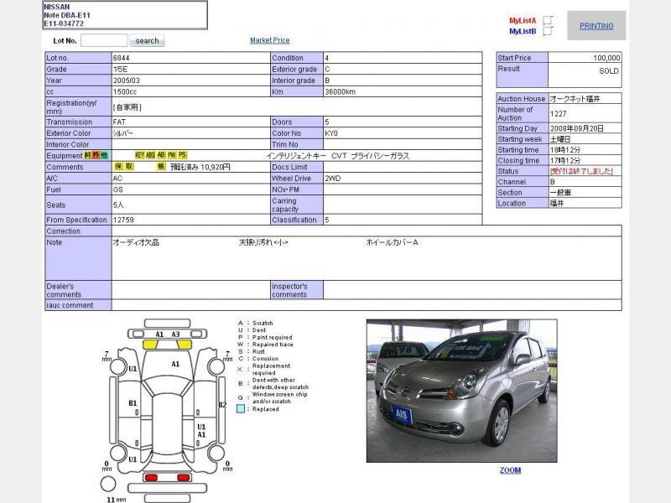This screenshot has width=671, height=503.
Task: Select the mileage value 36000km
Action: click(x=341, y=91)
